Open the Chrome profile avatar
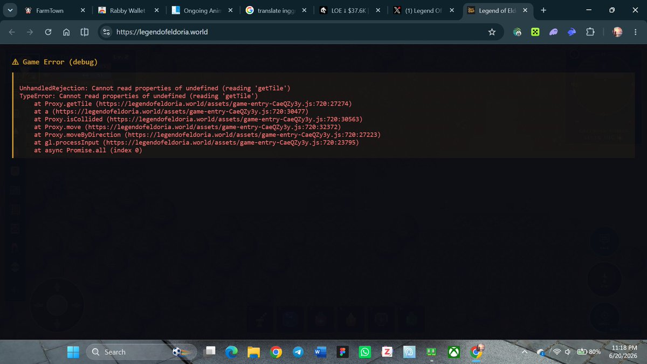Image resolution: width=647 pixels, height=364 pixels. (x=618, y=32)
